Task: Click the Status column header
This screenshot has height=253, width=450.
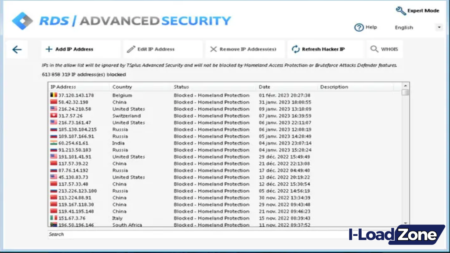Action: [181, 87]
